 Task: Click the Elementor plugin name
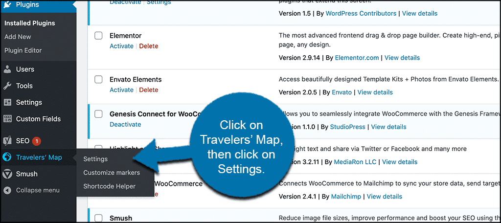tap(126, 36)
